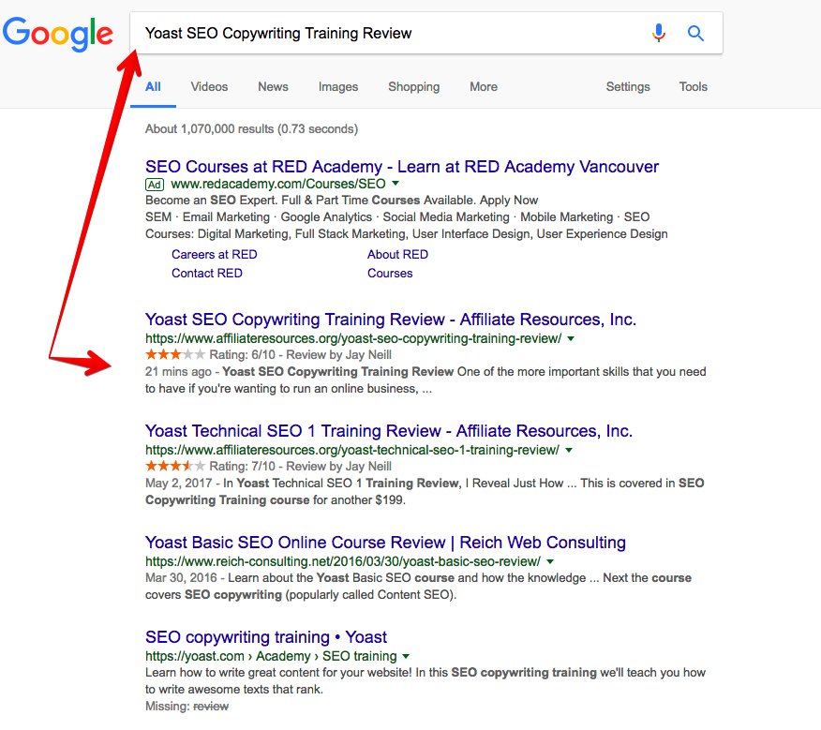Open SEO copywriting training • Yoast result
The image size is (821, 730).
click(x=266, y=637)
